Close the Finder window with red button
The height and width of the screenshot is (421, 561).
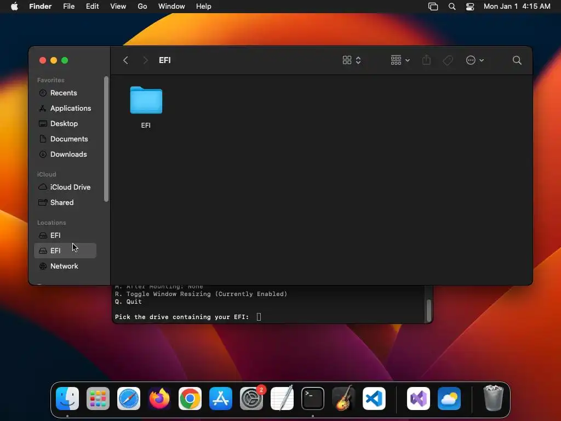pyautogui.click(x=43, y=60)
